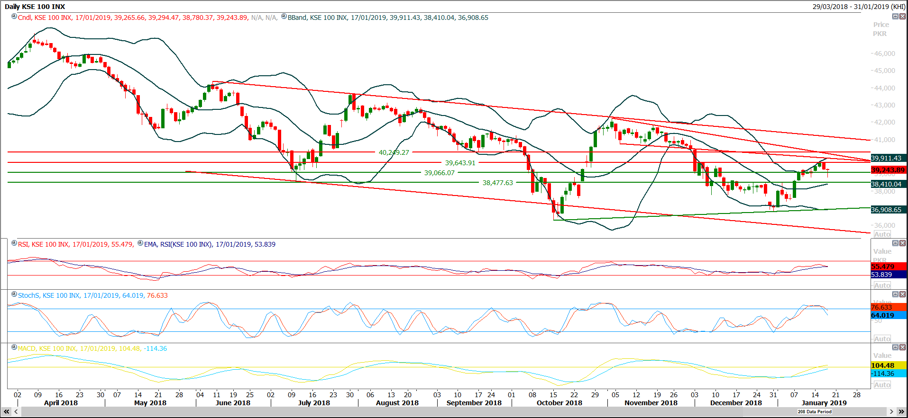Click the 36,908.65 lower band price tag
Viewport: 908px width, 418px height.
(889, 210)
